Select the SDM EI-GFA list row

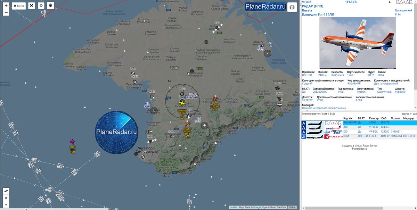pyautogui.click(x=359, y=136)
